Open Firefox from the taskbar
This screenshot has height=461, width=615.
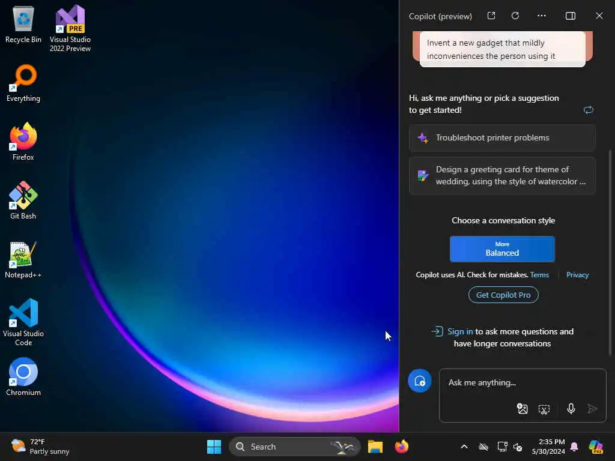coord(401,447)
